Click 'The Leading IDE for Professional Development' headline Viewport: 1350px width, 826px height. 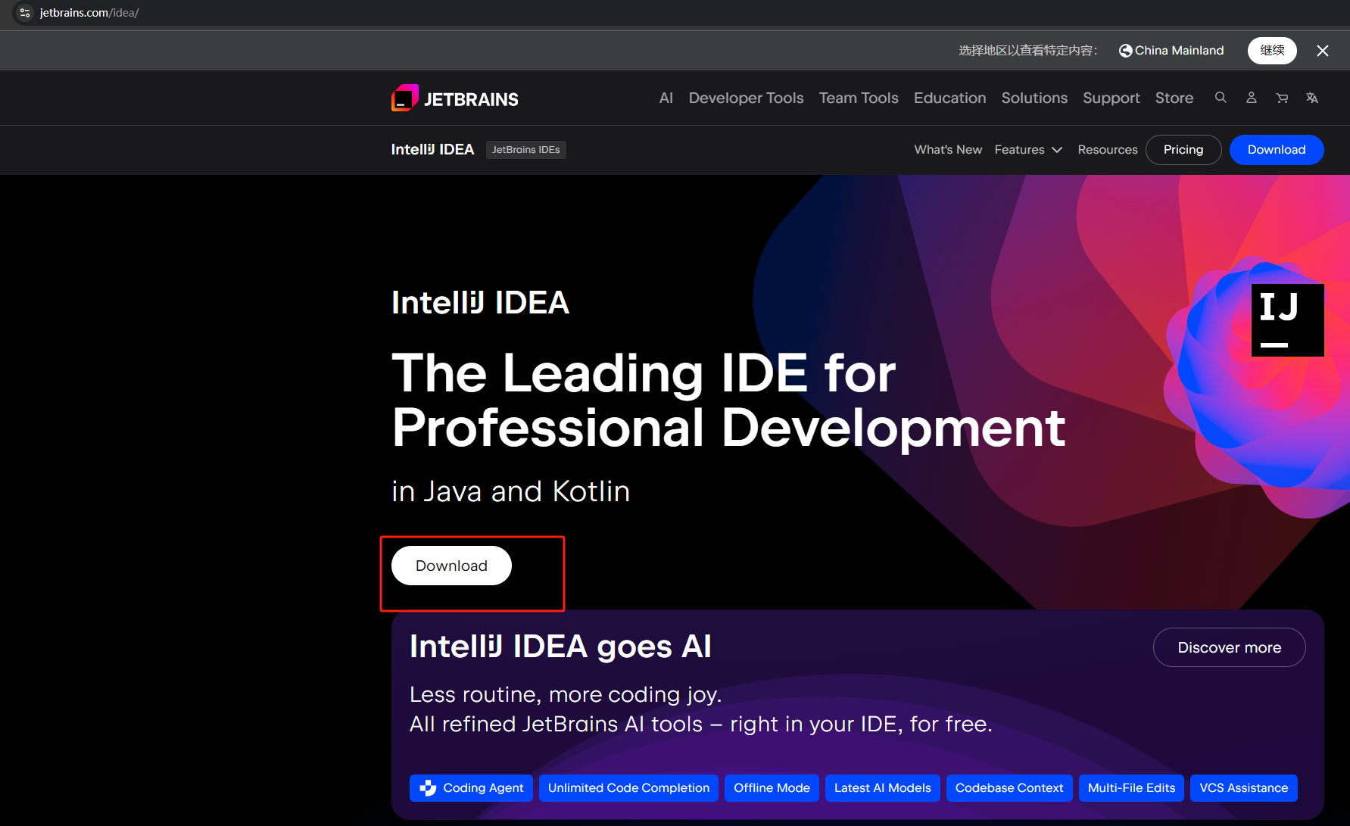pyautogui.click(x=728, y=401)
